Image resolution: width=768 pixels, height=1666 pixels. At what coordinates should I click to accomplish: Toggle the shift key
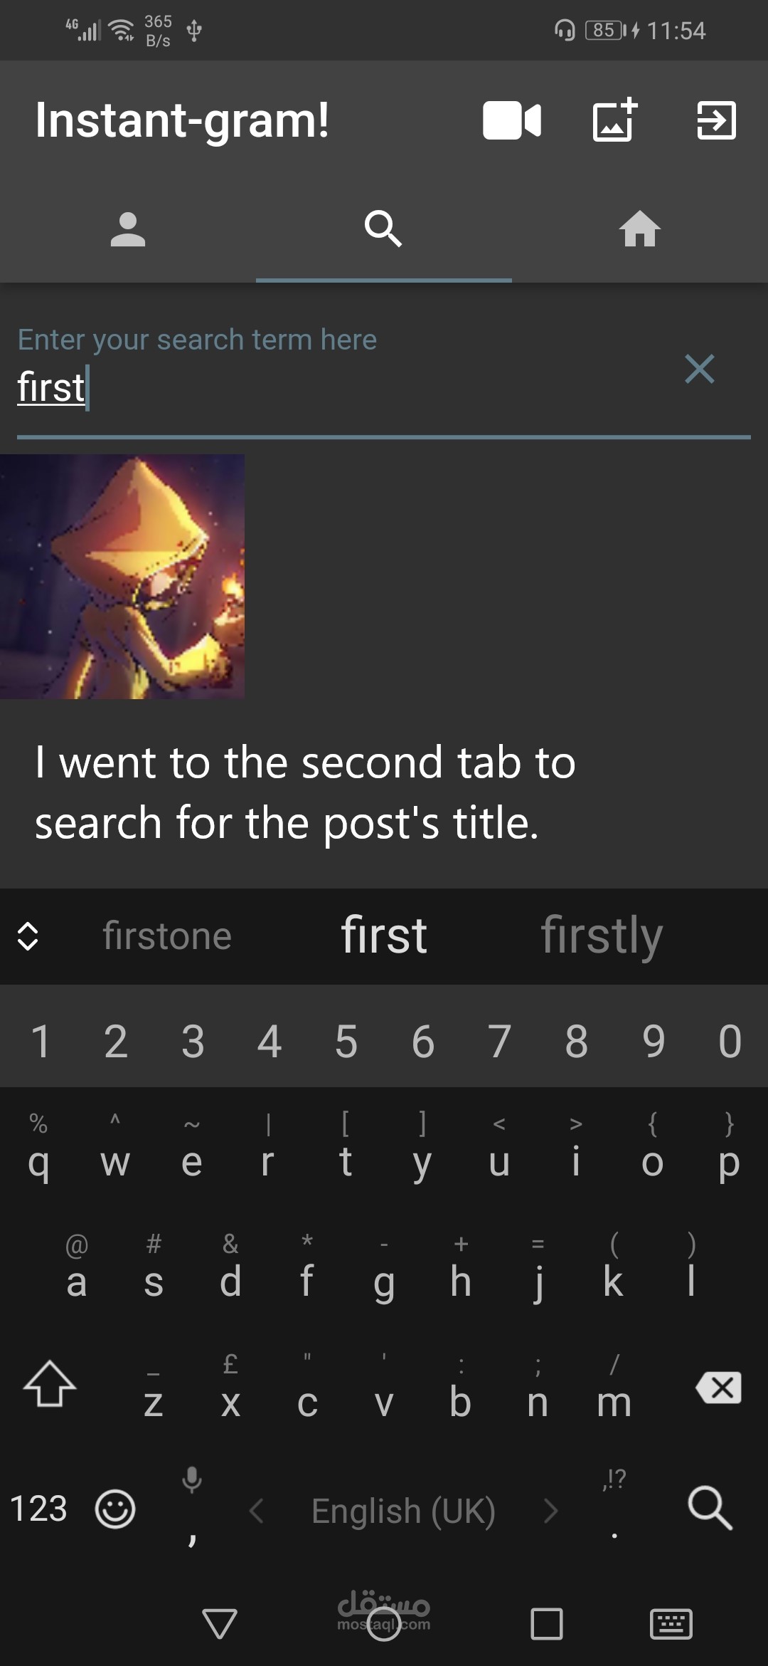pyautogui.click(x=50, y=1385)
